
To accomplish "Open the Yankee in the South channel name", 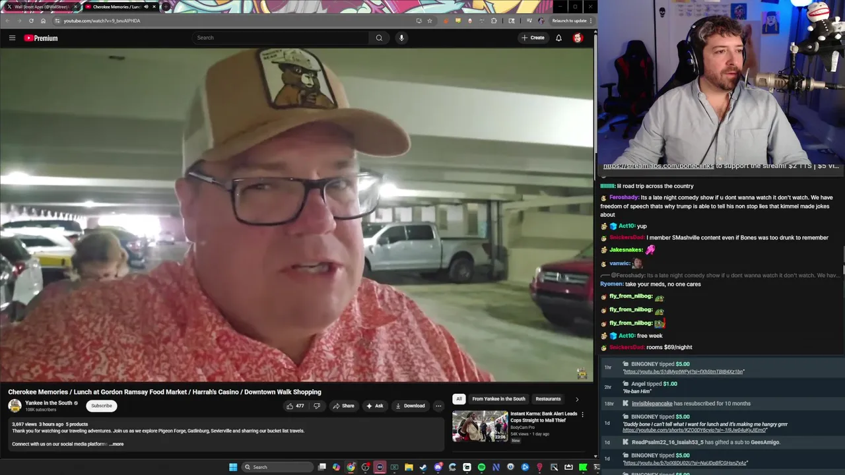I will click(48, 403).
